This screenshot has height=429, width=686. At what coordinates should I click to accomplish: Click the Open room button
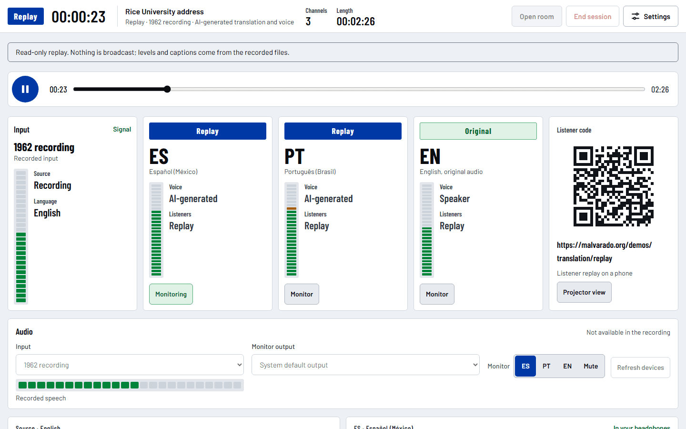click(x=536, y=16)
